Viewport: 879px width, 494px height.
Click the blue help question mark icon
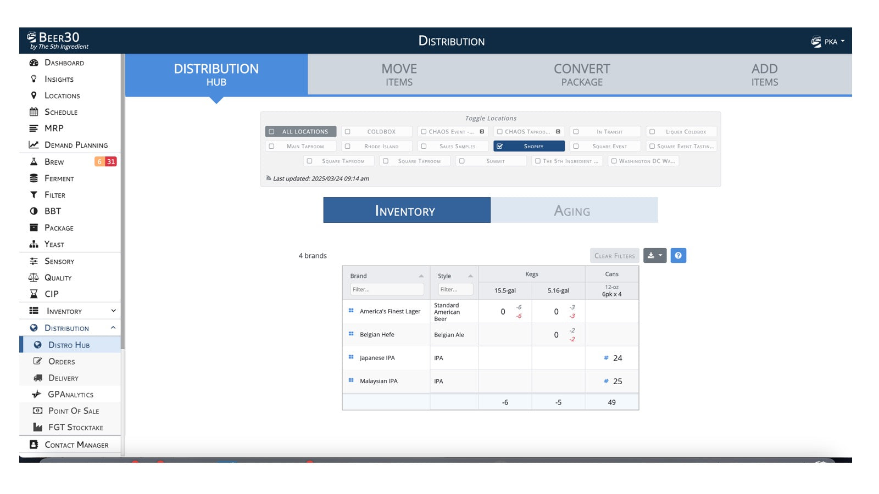point(678,256)
